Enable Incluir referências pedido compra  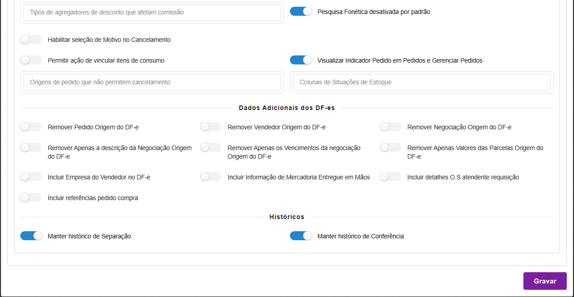tap(30, 197)
